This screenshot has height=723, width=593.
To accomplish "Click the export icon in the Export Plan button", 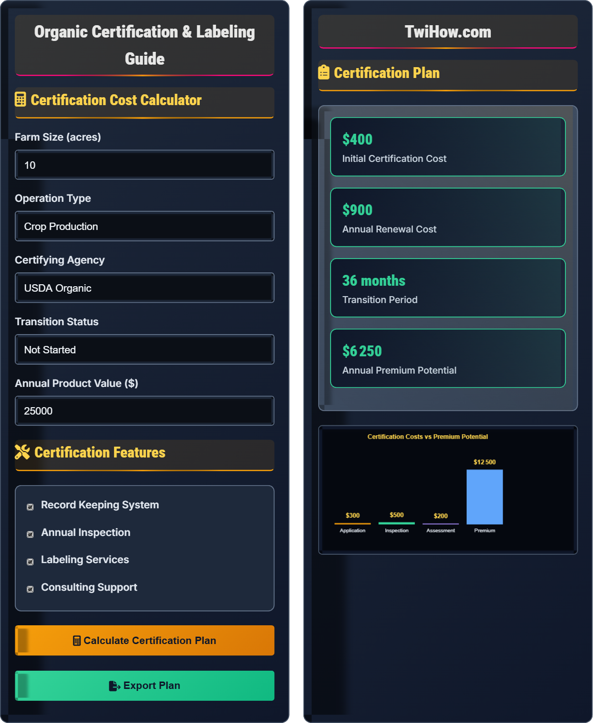I will [x=114, y=685].
